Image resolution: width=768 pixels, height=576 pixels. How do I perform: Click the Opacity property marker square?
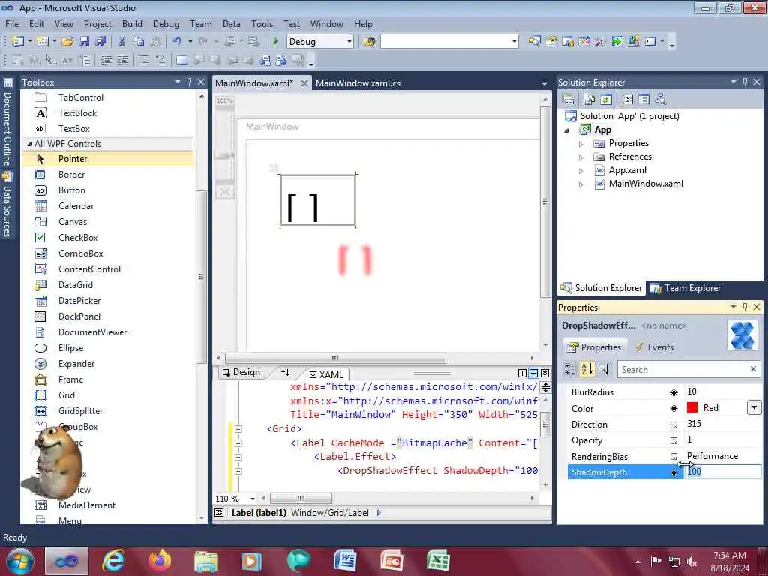pos(674,441)
